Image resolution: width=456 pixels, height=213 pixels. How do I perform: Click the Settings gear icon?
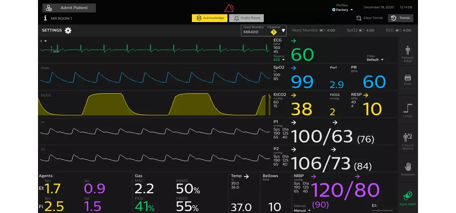point(68,31)
